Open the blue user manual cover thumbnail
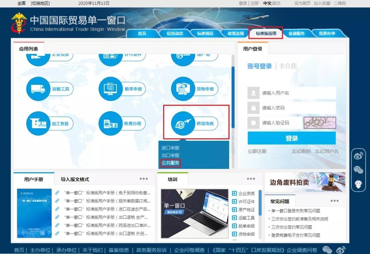Image resolution: width=370 pixels, height=254 pixels. click(x=34, y=213)
